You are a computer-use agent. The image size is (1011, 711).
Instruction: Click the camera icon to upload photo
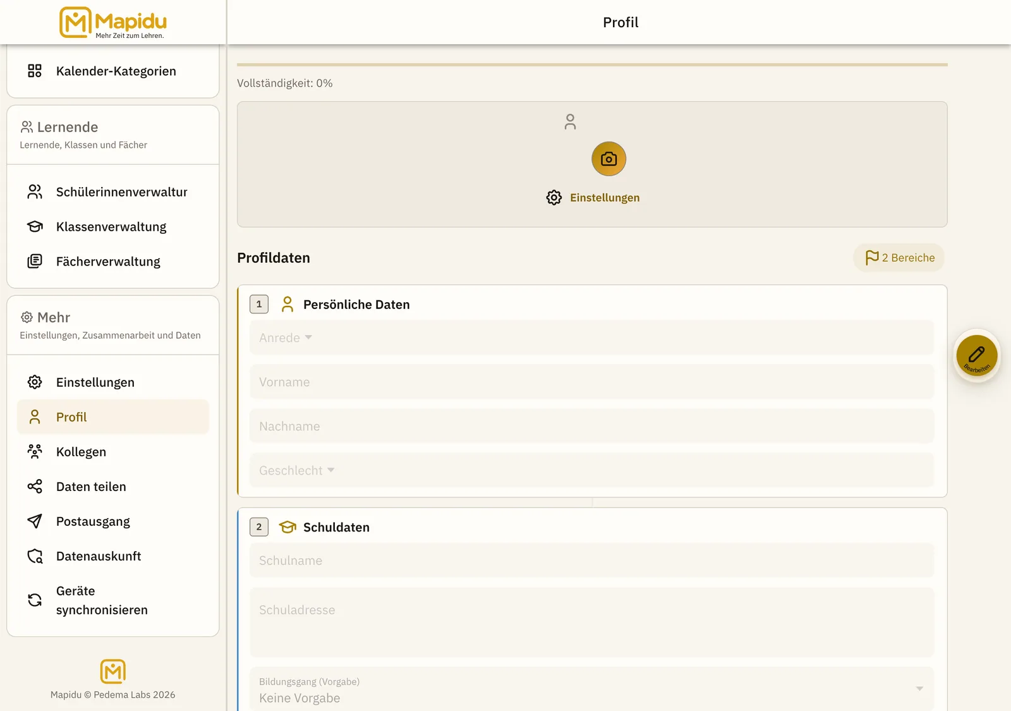click(608, 159)
